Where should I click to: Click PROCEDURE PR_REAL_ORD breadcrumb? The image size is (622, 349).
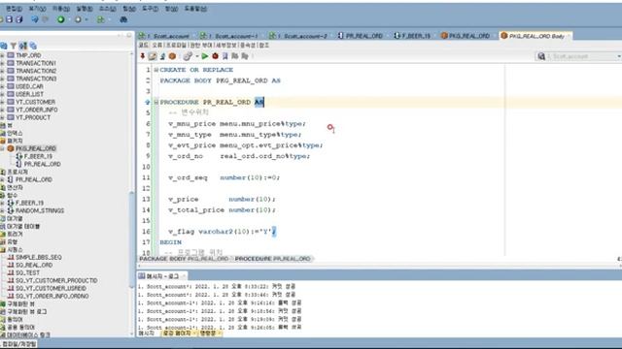click(272, 259)
